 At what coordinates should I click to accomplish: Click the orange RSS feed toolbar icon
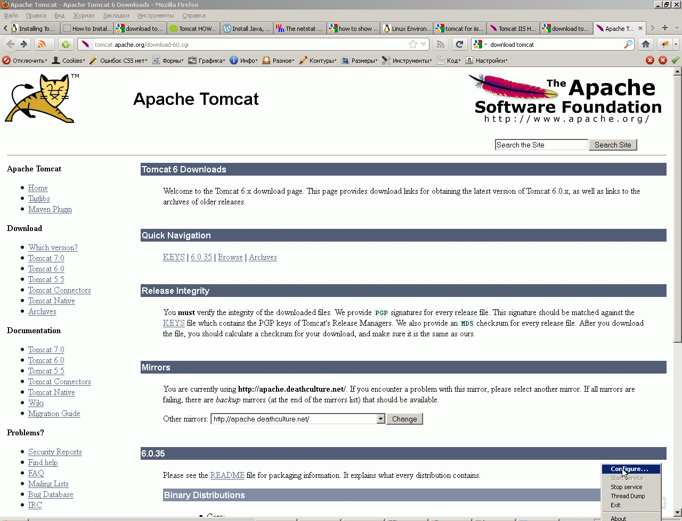click(44, 44)
